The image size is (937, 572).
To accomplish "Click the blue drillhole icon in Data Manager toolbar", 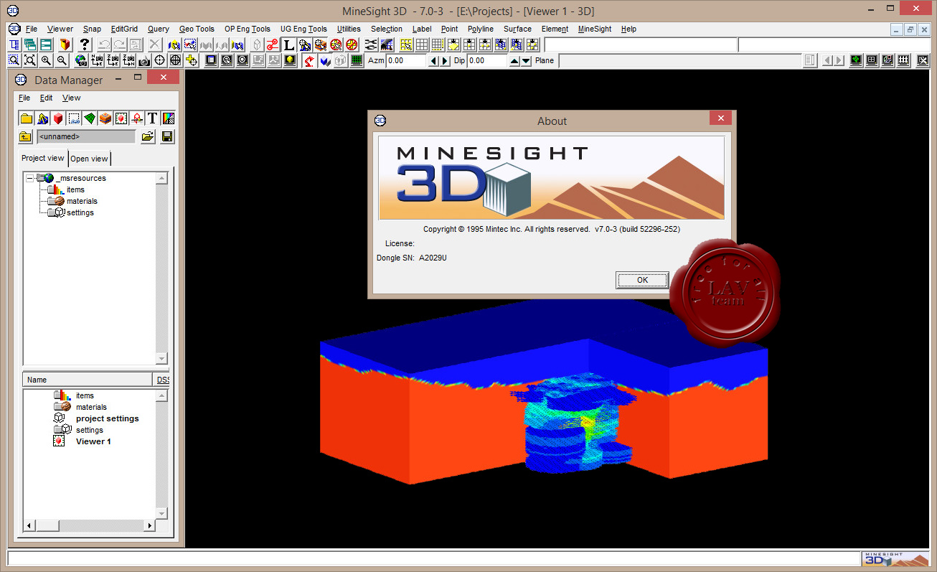I will pyautogui.click(x=42, y=118).
